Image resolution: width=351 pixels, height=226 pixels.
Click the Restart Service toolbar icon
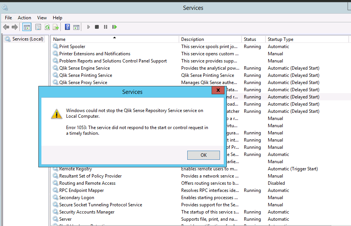[114, 27]
